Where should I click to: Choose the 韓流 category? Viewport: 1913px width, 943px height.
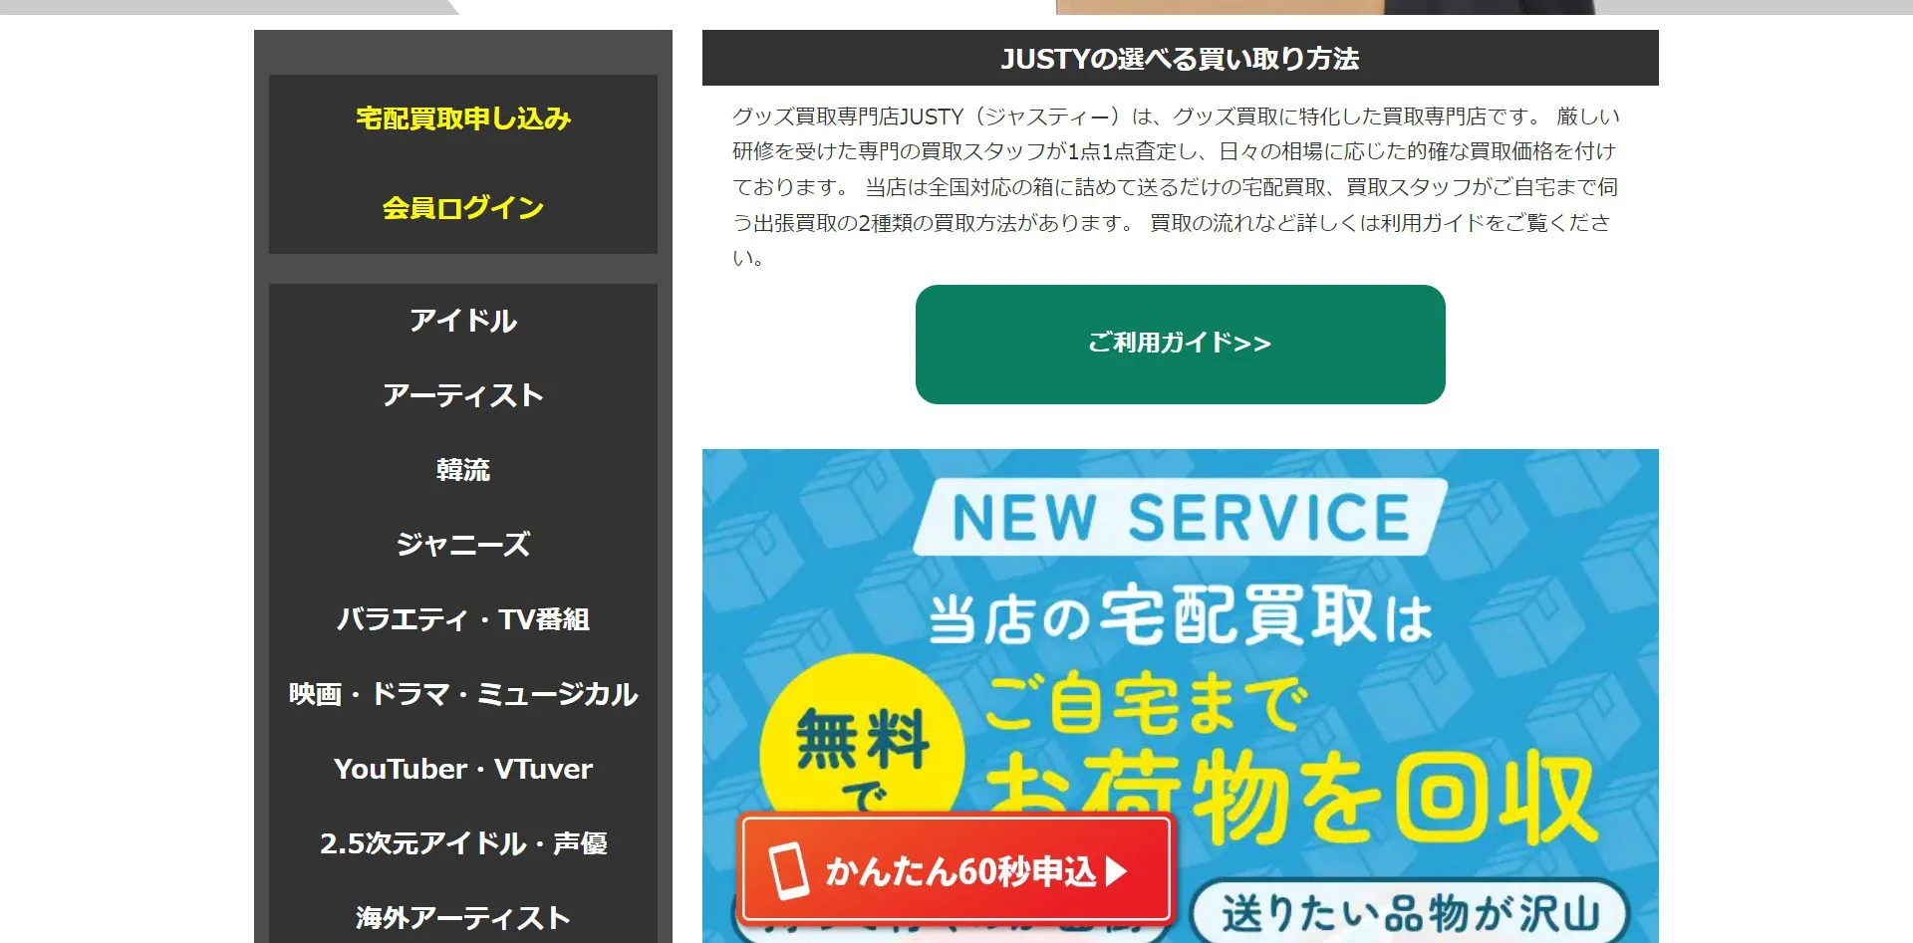point(463,470)
